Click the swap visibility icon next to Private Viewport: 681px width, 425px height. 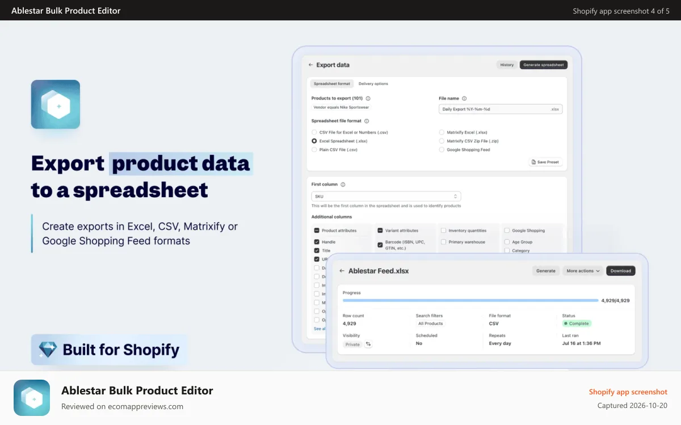(368, 344)
